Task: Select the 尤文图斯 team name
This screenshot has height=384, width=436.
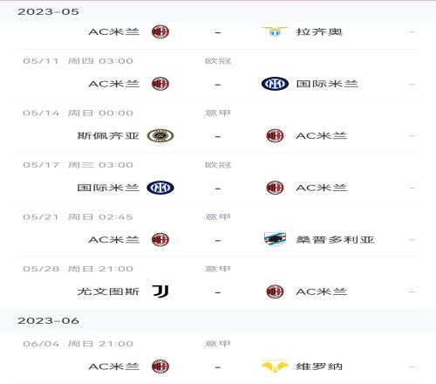Action: click(108, 291)
